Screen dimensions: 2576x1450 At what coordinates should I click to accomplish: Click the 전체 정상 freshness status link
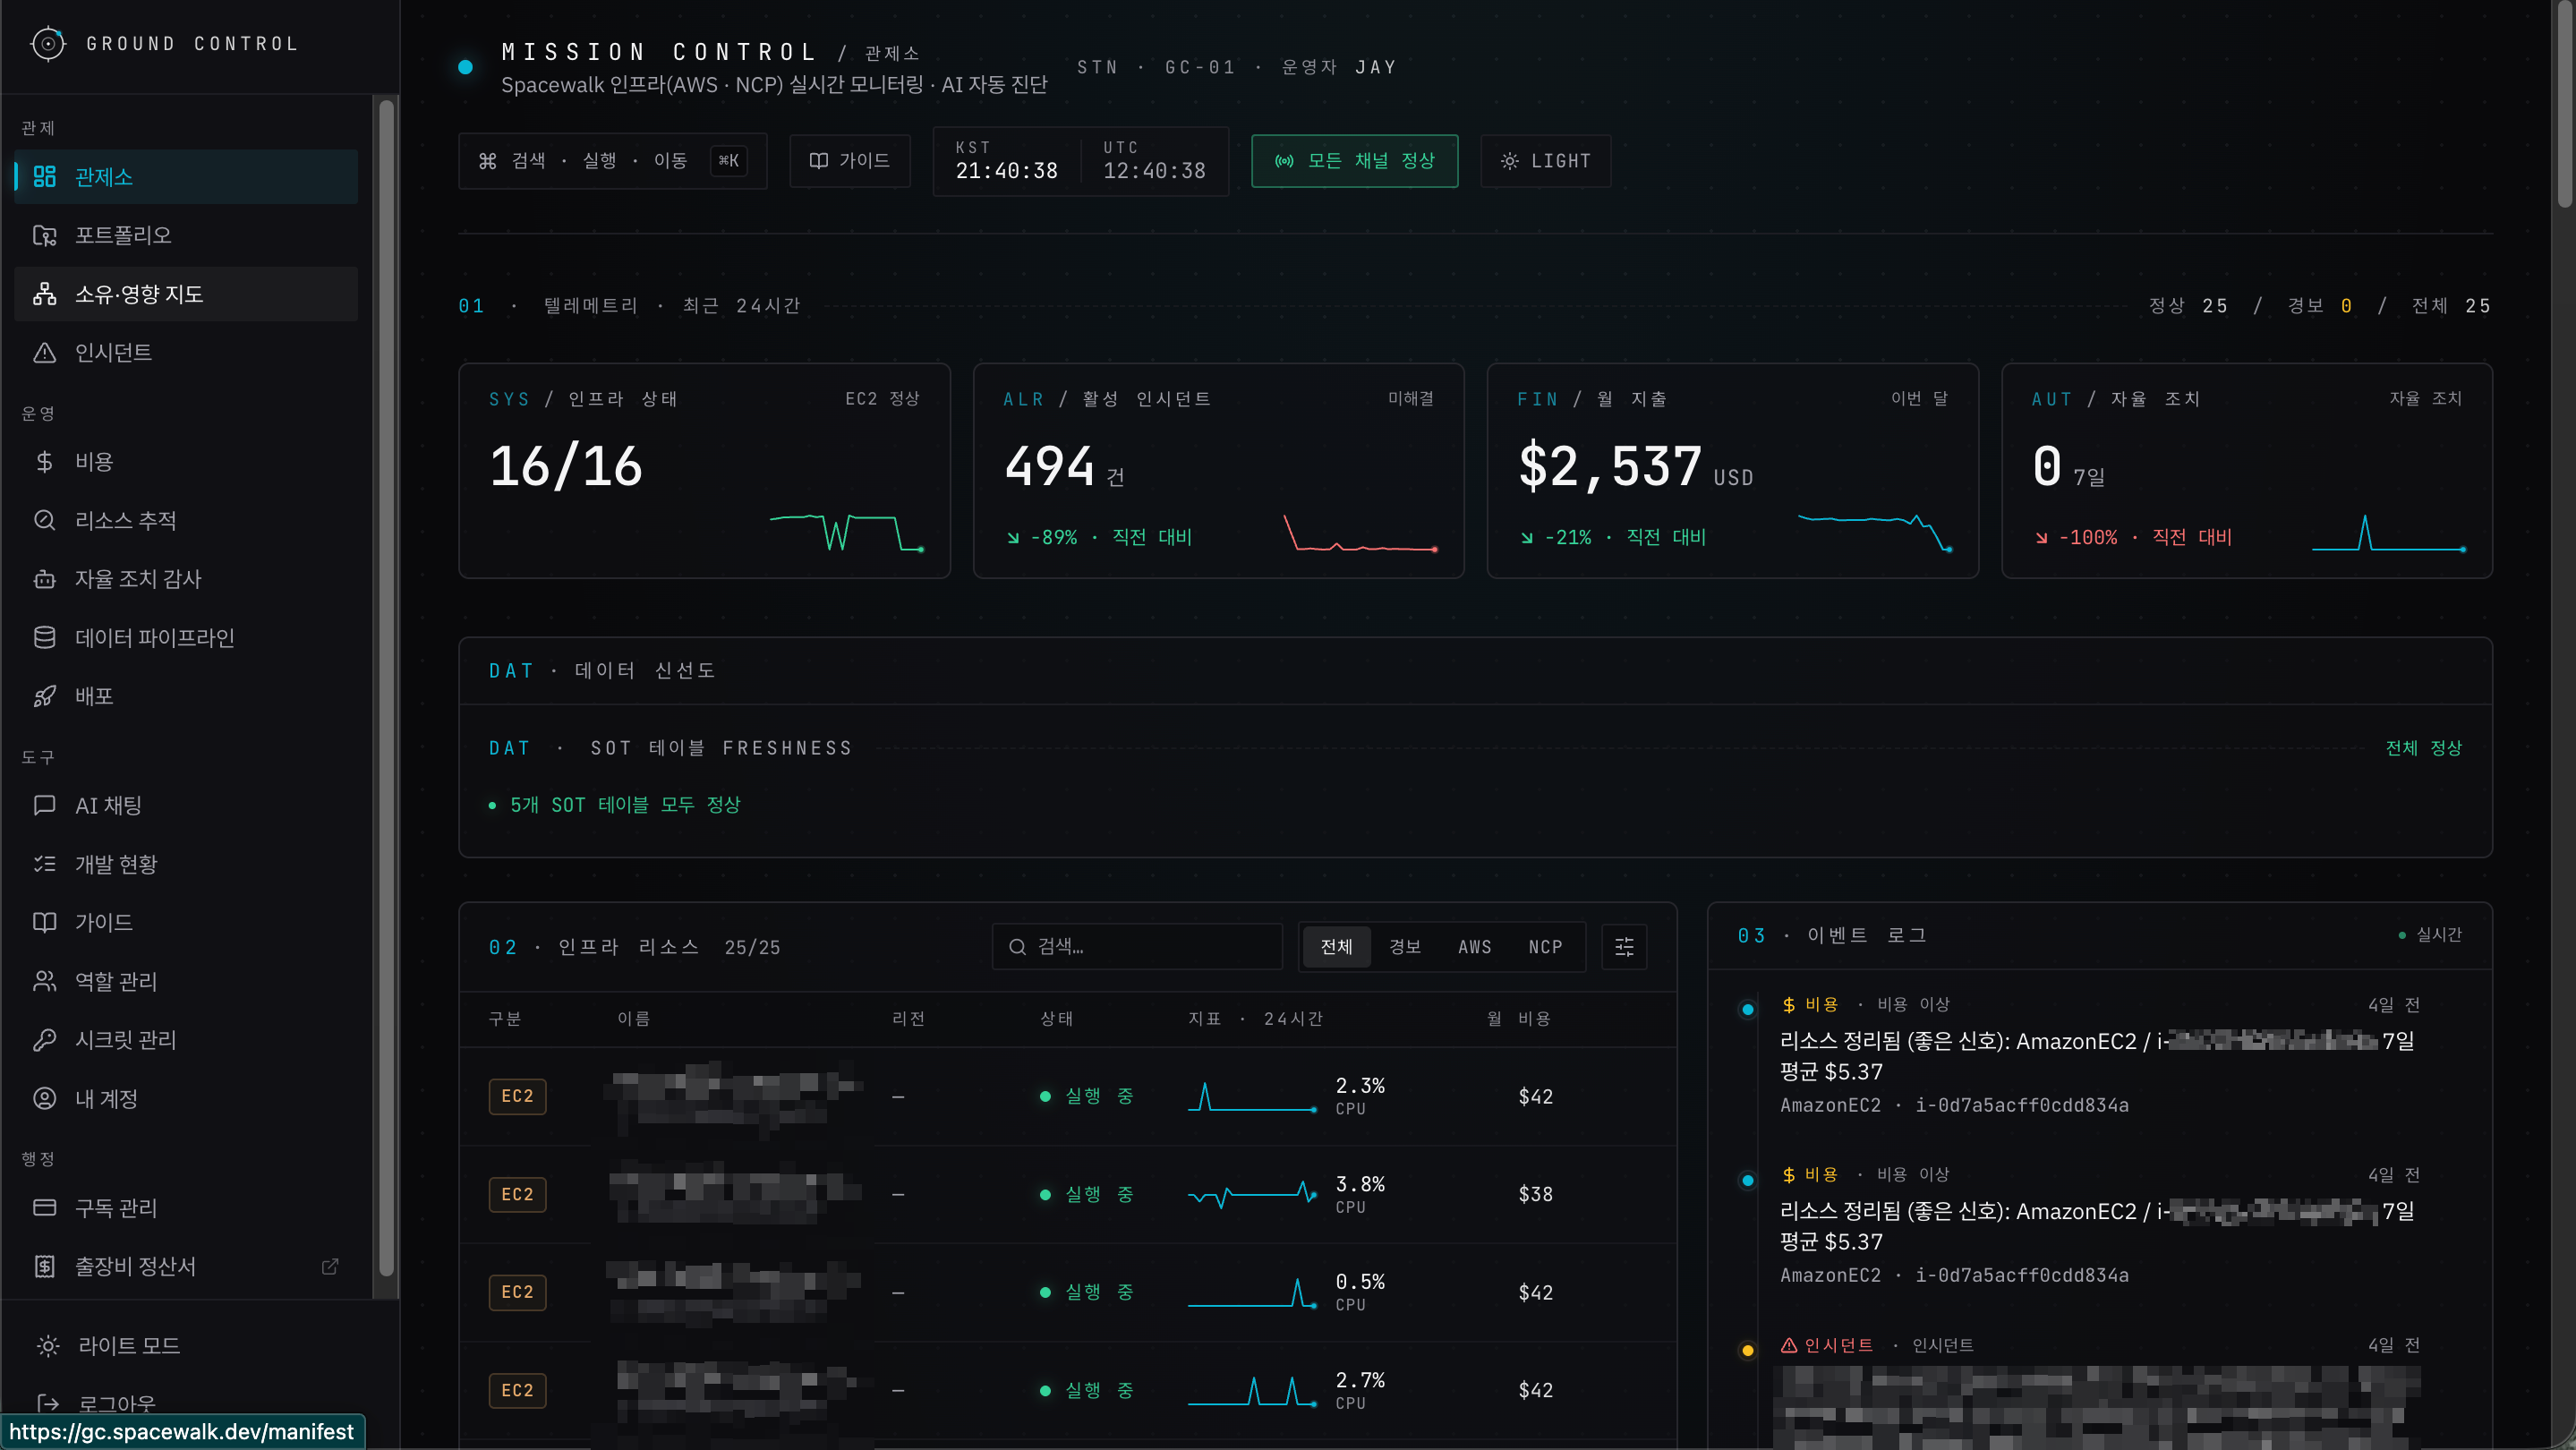pos(2423,748)
